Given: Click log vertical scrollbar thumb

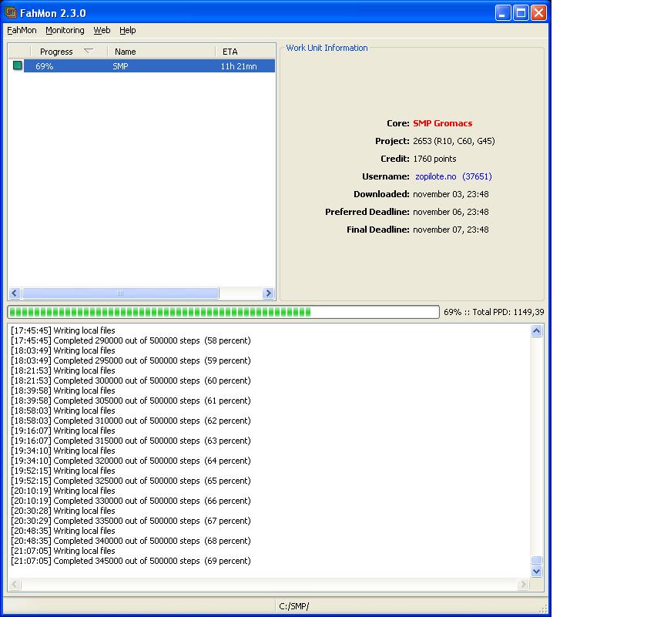Looking at the screenshot, I should (x=536, y=560).
